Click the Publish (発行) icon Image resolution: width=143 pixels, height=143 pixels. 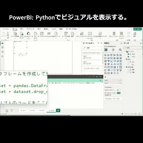[x=135, y=34]
